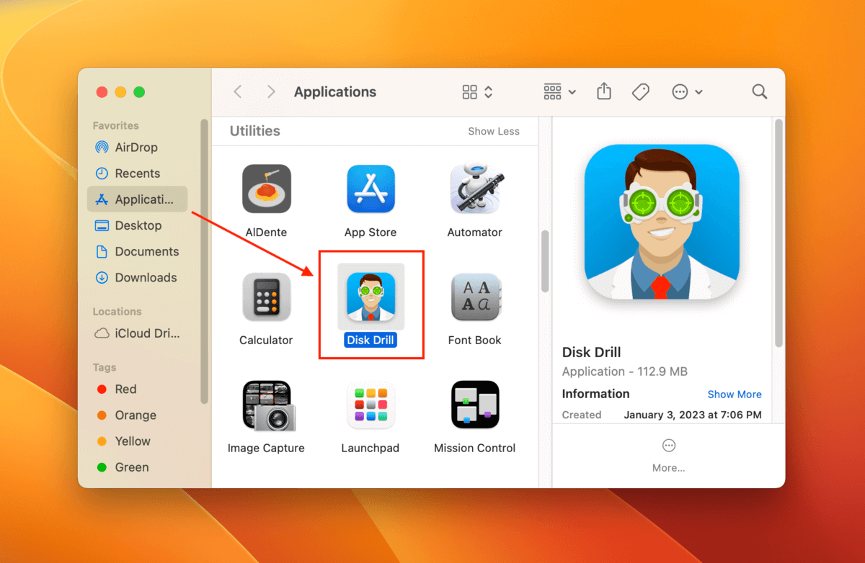Click the Disk Drill name label in grid
Image resolution: width=865 pixels, height=563 pixels.
(371, 340)
